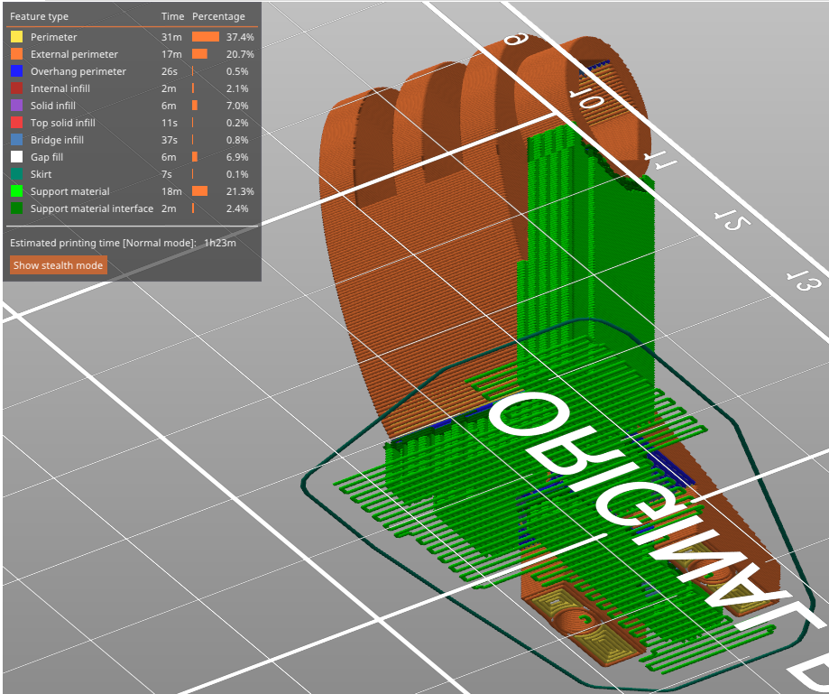829x694 pixels.
Task: Click the red Top solid infill swatch
Action: click(x=16, y=123)
